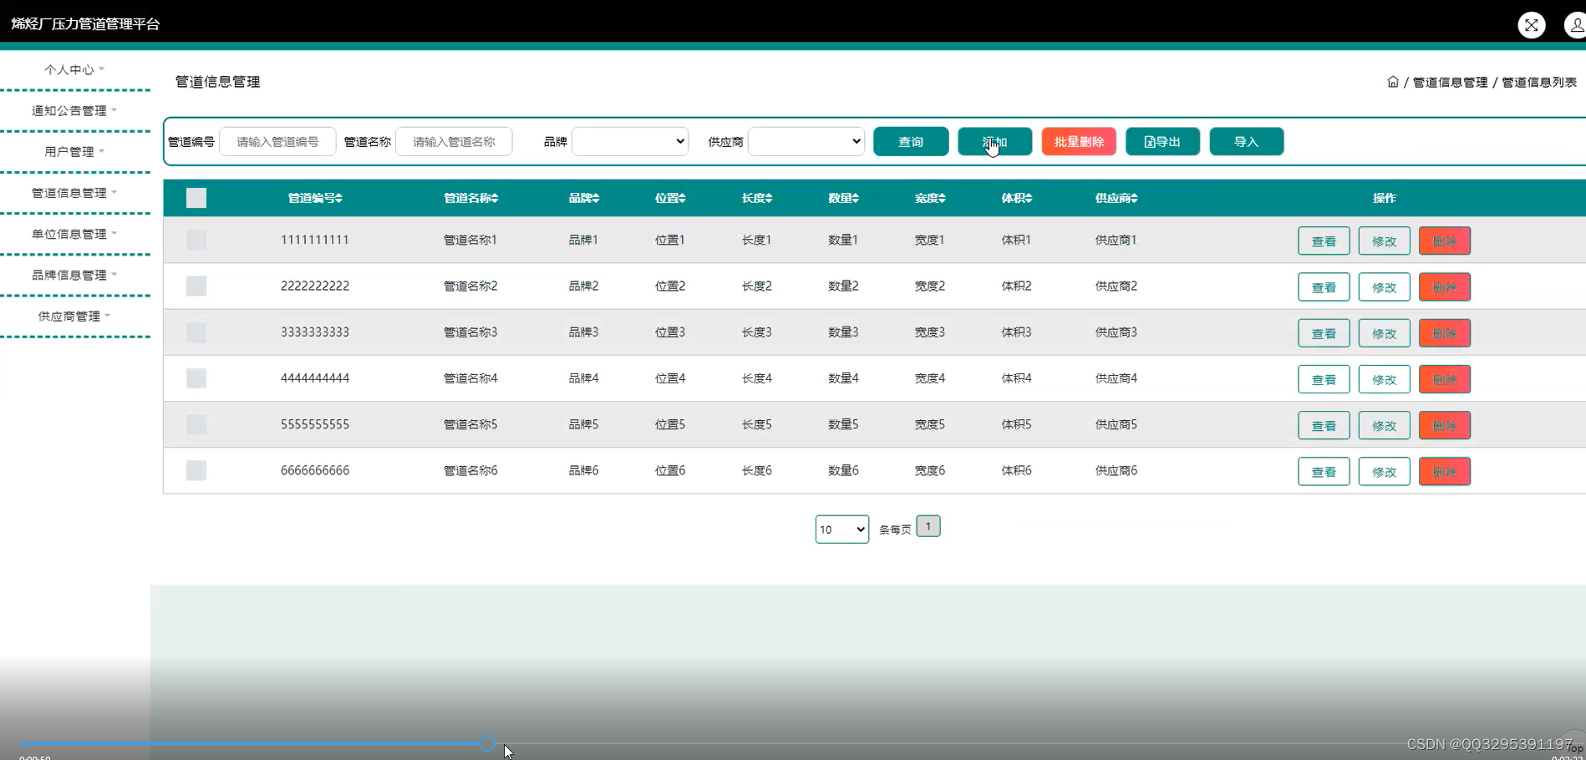This screenshot has width=1586, height=760.
Task: Check the row 1111111111 checkbox
Action: pyautogui.click(x=196, y=240)
